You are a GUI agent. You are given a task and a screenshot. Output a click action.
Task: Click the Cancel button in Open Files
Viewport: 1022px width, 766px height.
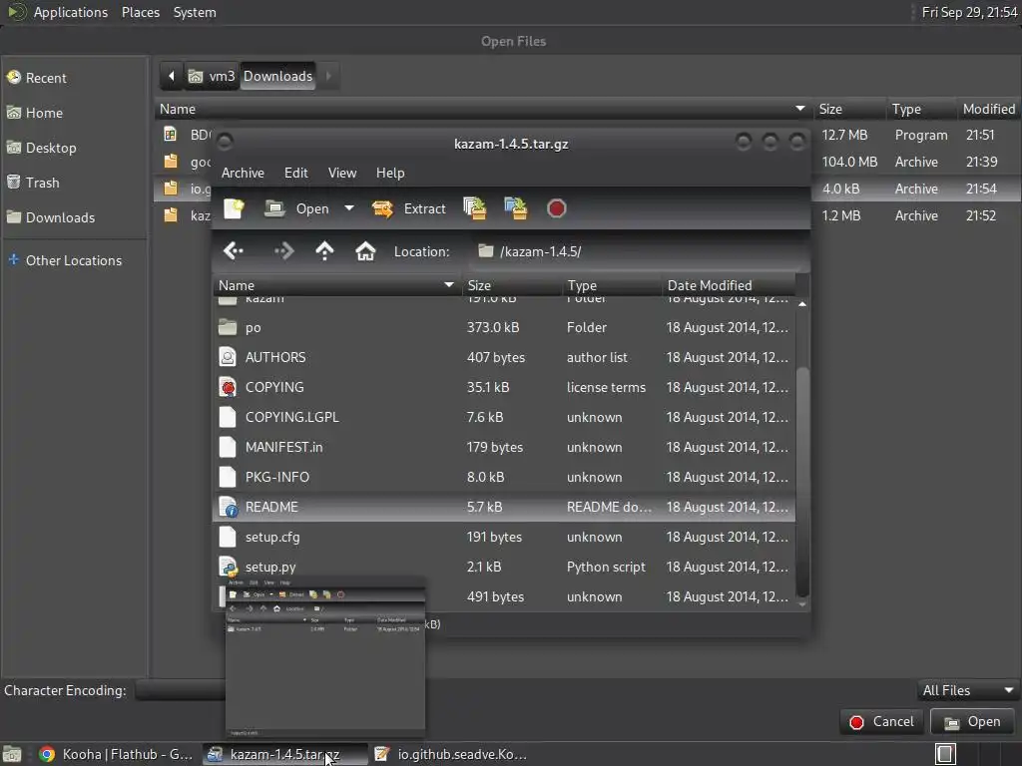pos(882,722)
